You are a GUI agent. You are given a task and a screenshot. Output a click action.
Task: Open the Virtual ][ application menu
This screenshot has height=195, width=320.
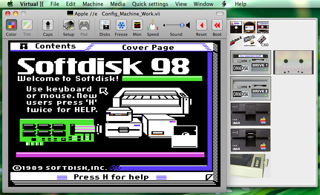(x=32, y=4)
